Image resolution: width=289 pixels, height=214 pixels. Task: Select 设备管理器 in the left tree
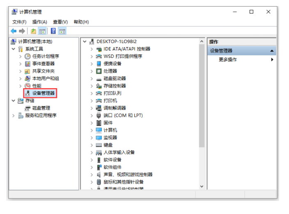click(x=43, y=93)
